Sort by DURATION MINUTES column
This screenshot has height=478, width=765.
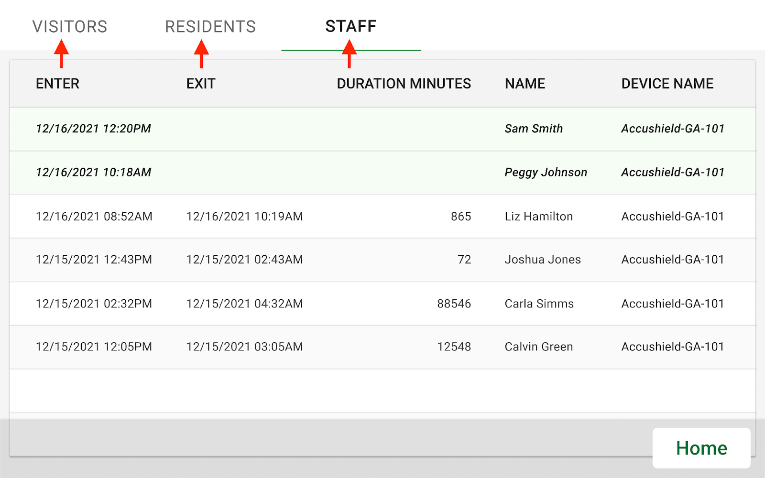pyautogui.click(x=404, y=84)
